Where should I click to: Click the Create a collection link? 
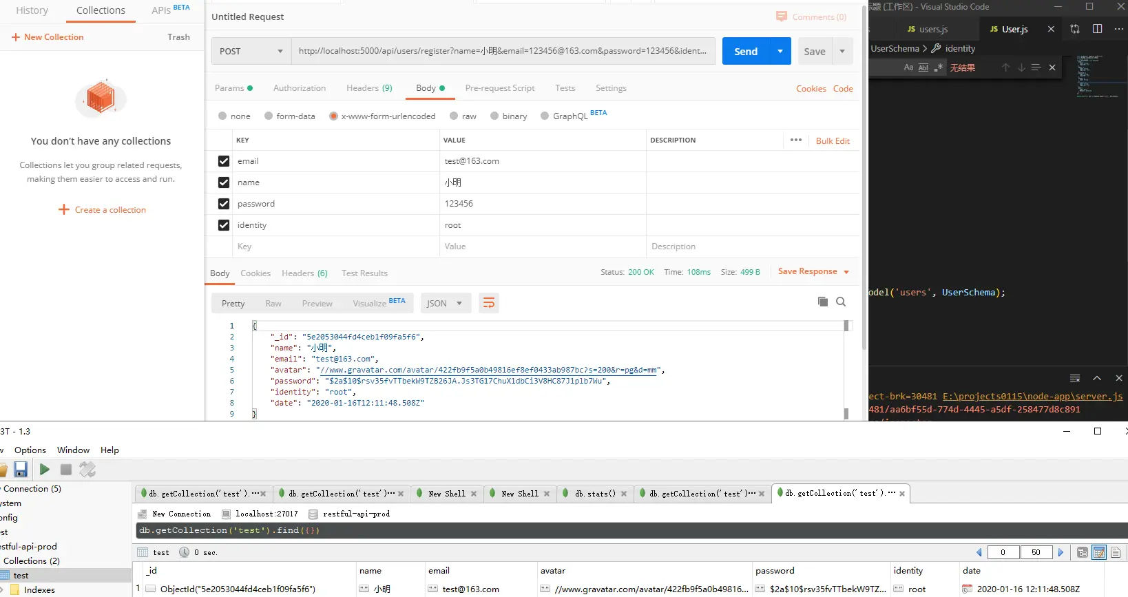(102, 209)
